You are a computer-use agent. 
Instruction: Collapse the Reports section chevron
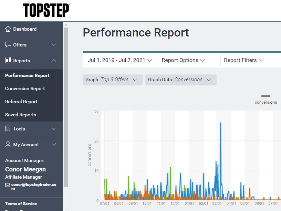[x=54, y=61]
